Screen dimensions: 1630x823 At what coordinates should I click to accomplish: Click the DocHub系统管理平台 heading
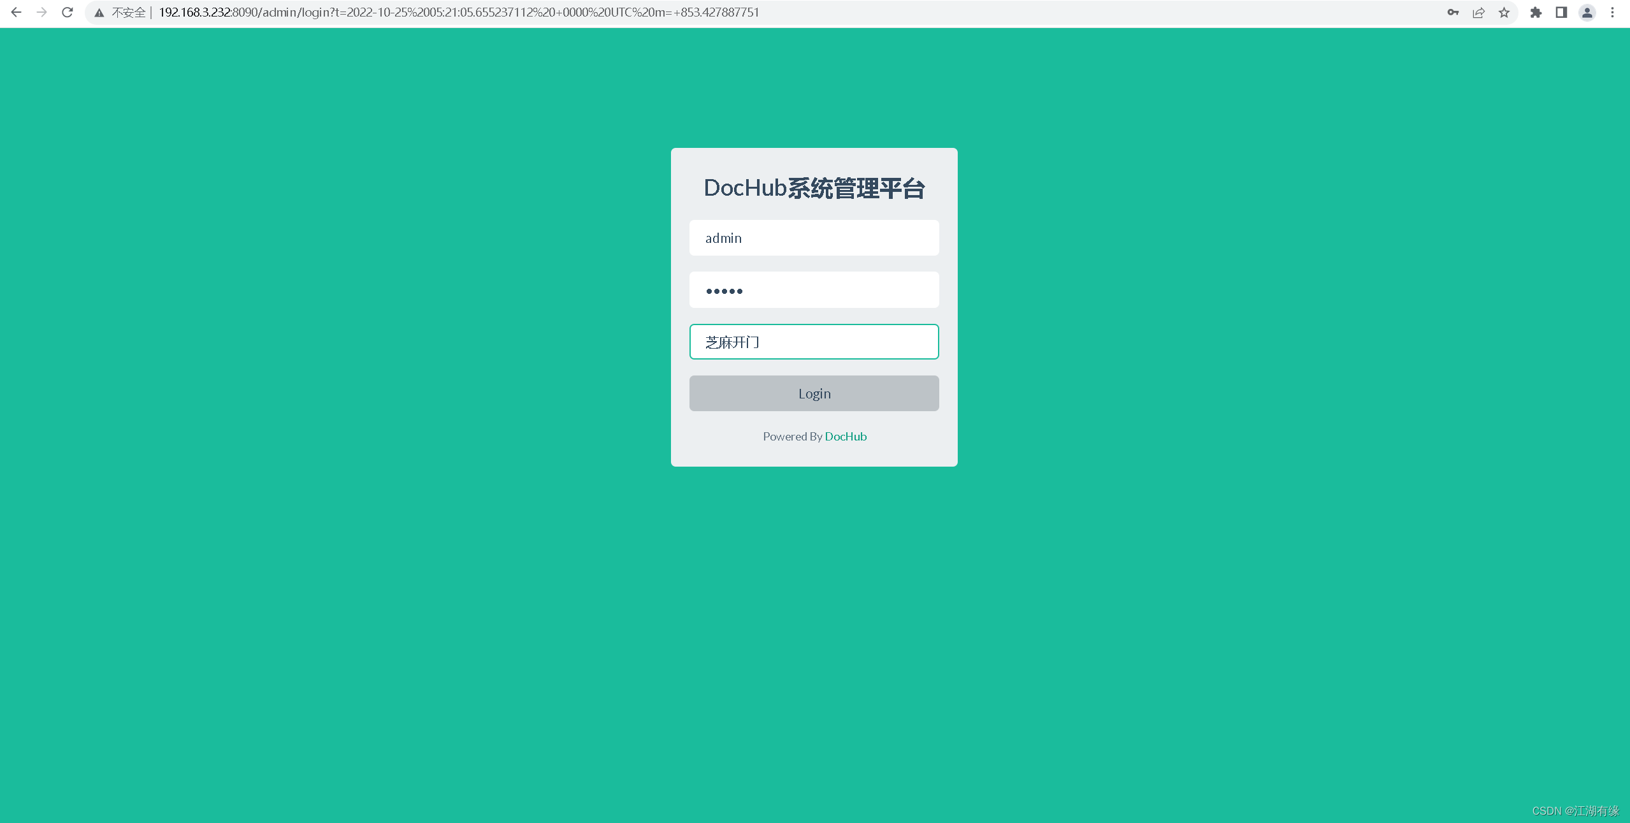[814, 188]
